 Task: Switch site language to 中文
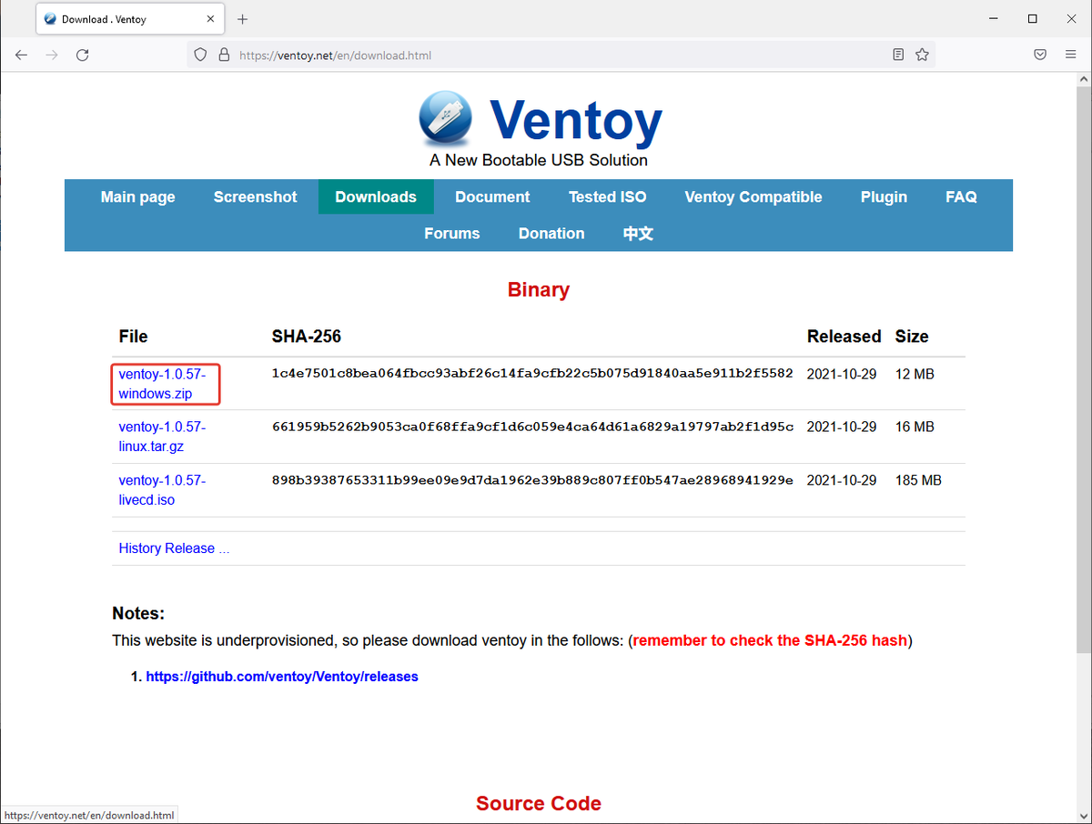638,233
